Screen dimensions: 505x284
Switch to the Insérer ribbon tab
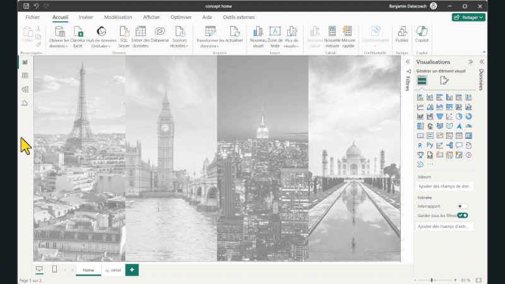point(86,17)
